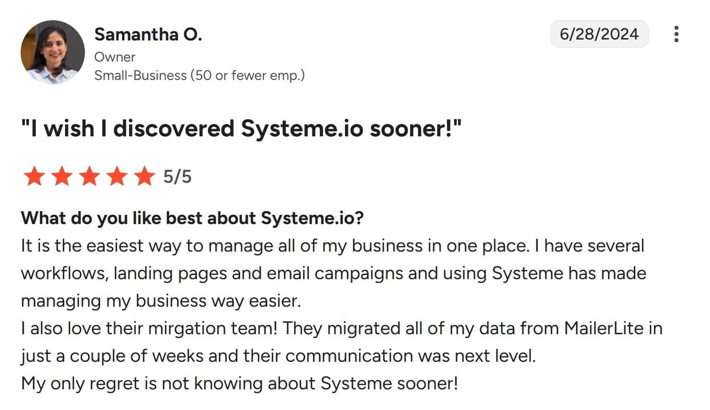Image resolution: width=710 pixels, height=410 pixels.
Task: Click the review title about Systeme.io
Action: coord(241,128)
